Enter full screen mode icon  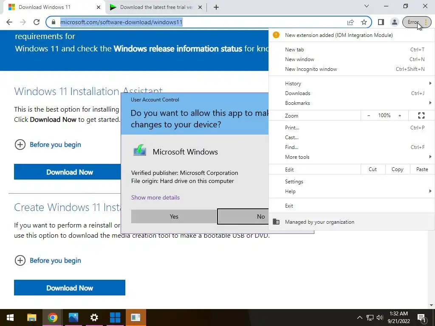[421, 115]
